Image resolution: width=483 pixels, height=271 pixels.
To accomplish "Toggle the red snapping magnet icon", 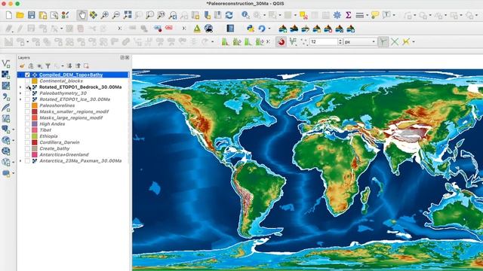I will pyautogui.click(x=281, y=41).
